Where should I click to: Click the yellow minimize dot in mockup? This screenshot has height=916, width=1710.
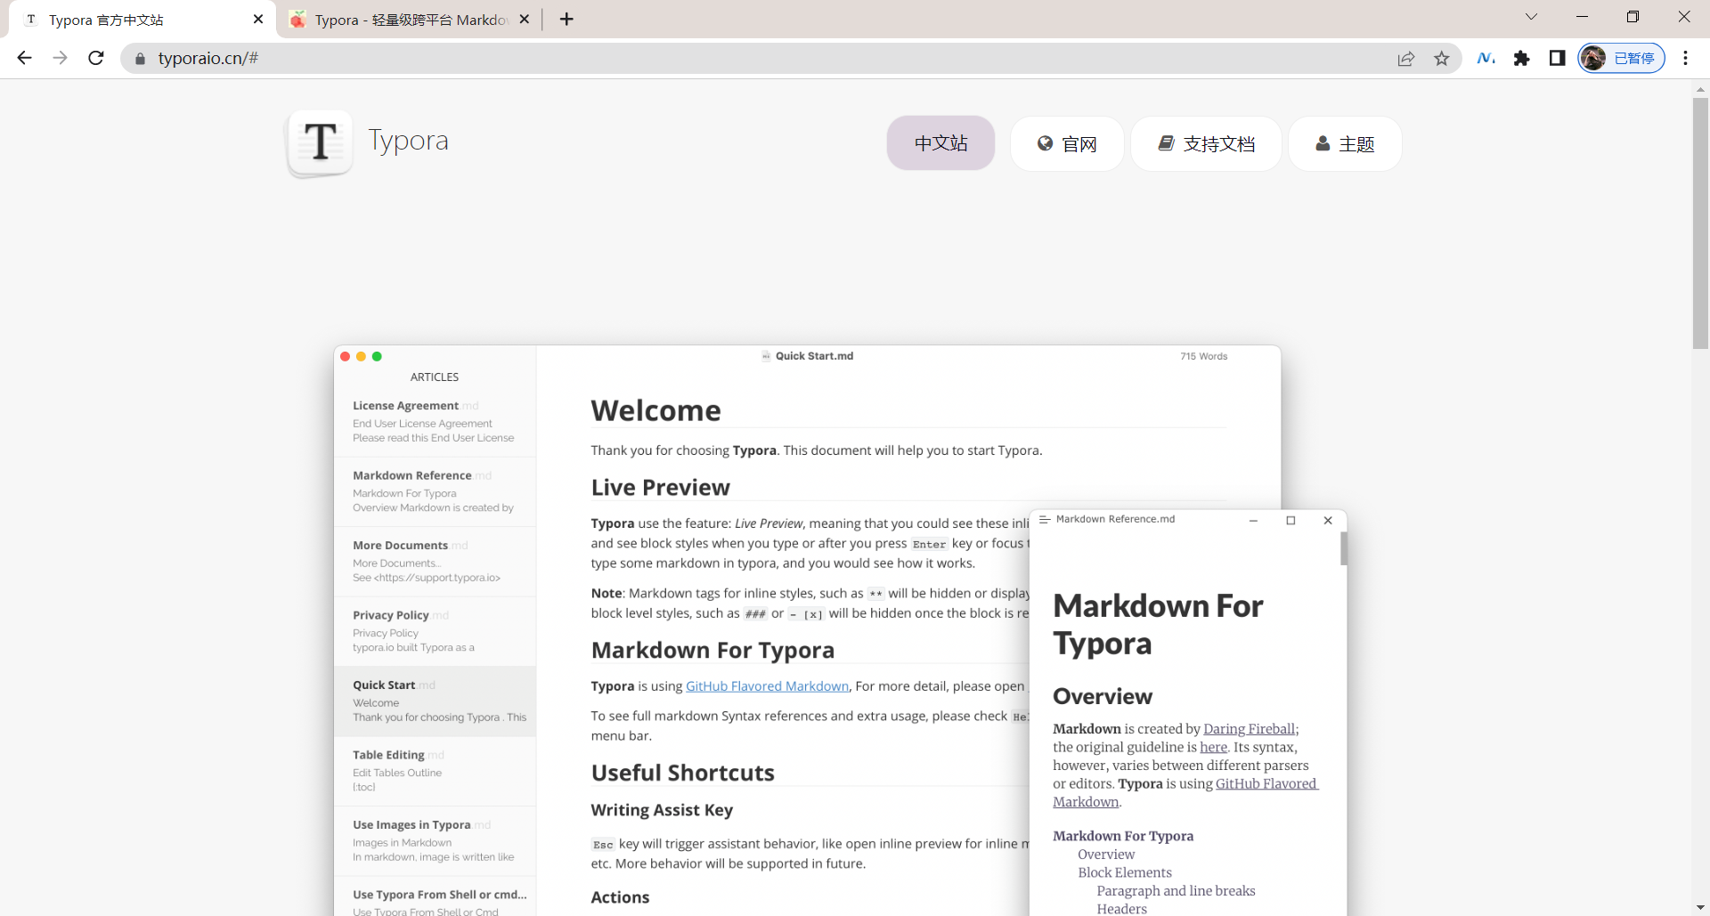[x=361, y=356]
